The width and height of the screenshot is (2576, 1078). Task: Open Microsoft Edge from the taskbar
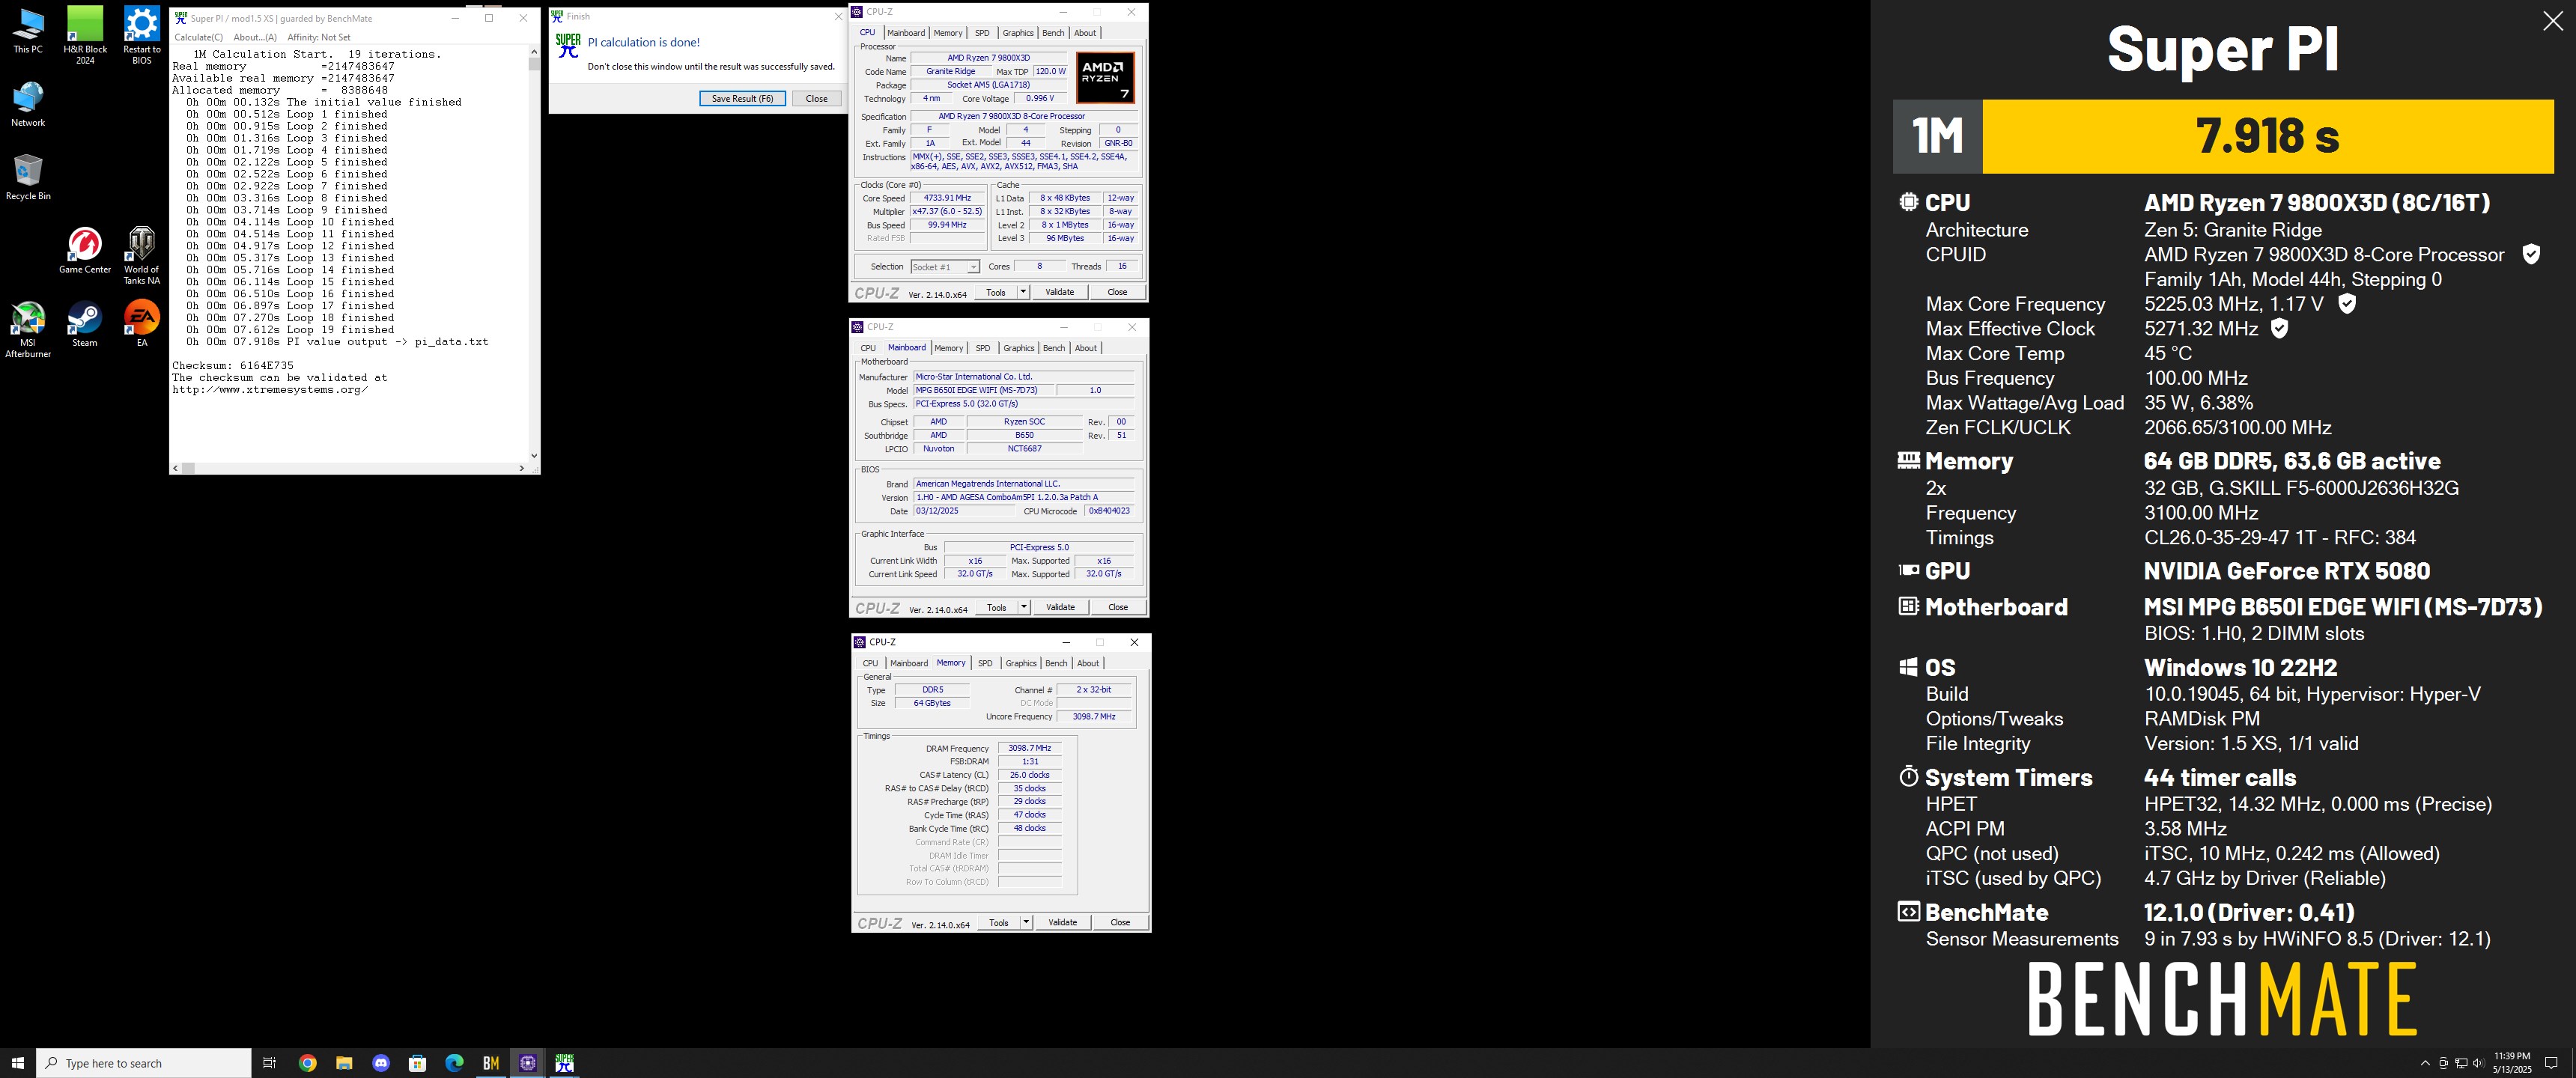click(454, 1063)
